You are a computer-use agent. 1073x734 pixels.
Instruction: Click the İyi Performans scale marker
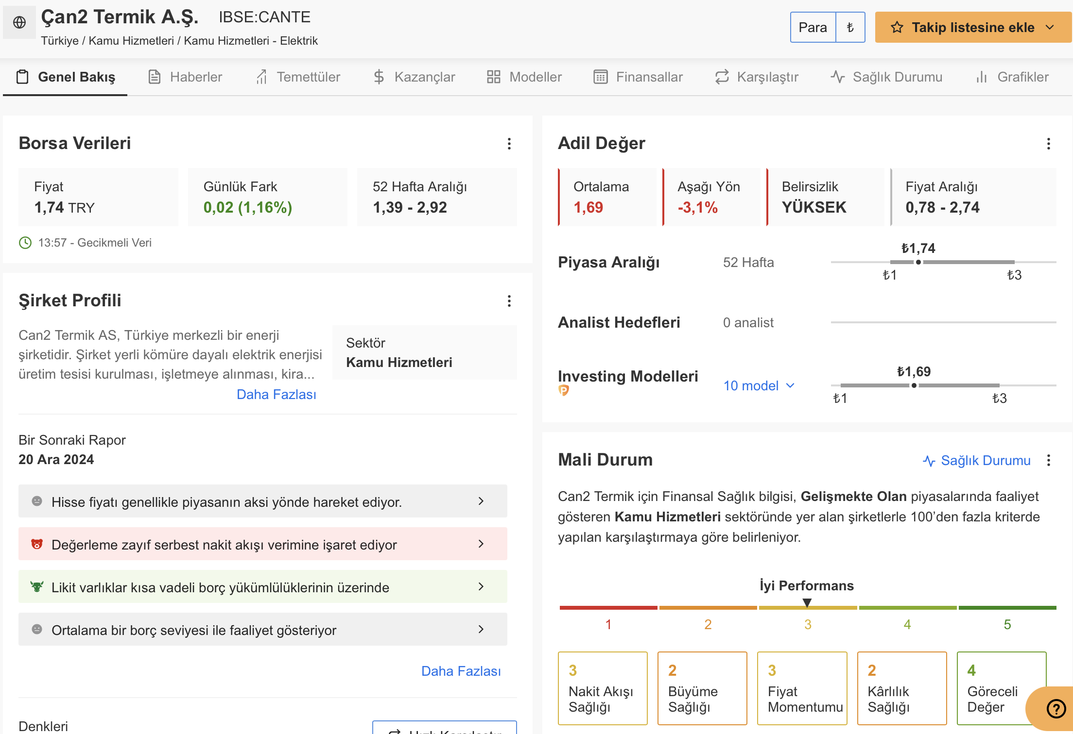tap(807, 603)
